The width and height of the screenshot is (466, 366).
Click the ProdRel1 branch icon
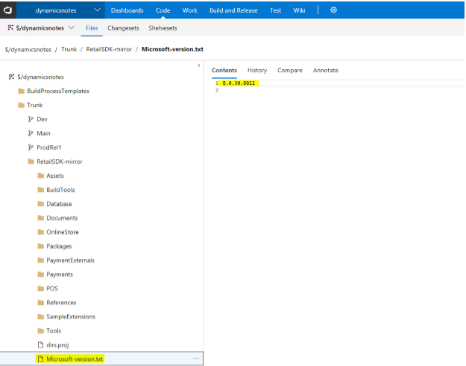(x=31, y=147)
